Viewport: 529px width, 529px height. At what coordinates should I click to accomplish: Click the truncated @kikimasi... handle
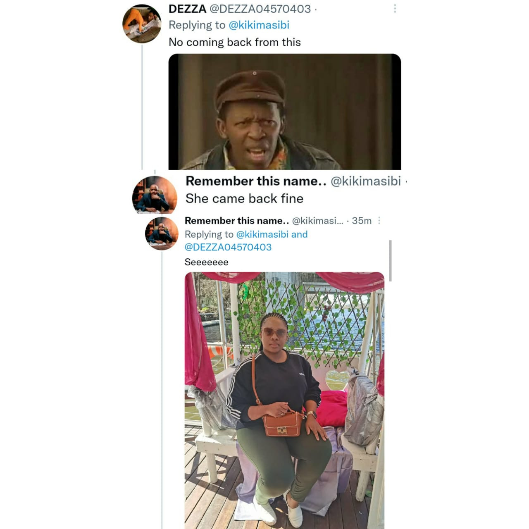317,221
